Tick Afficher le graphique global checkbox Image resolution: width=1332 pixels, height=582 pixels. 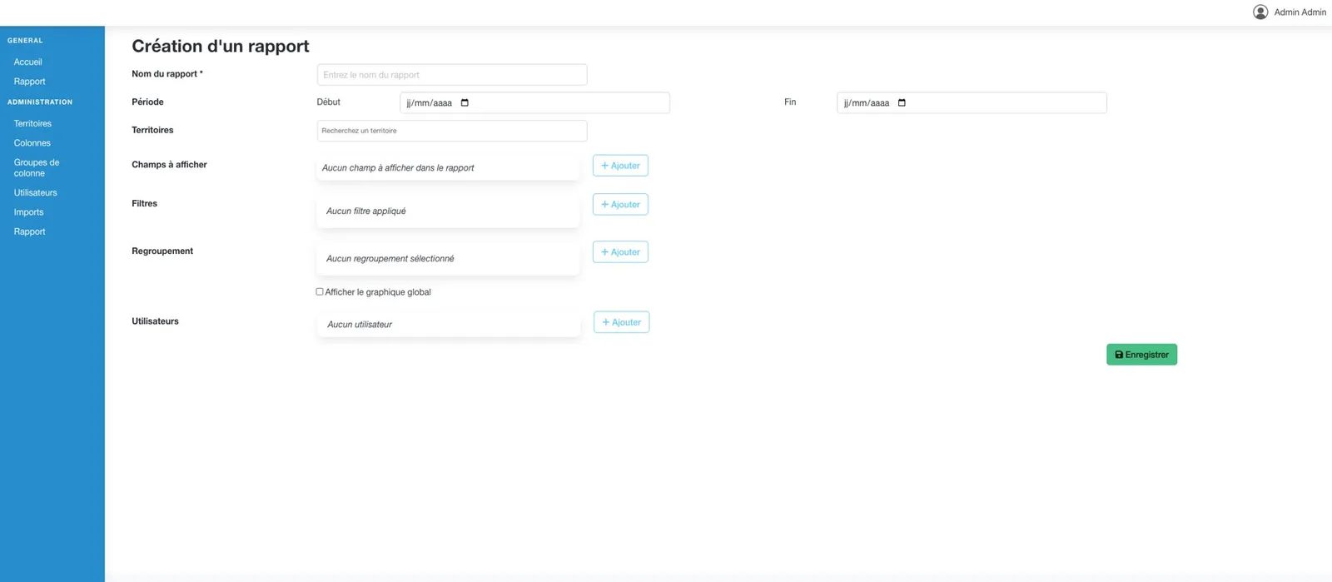click(x=320, y=291)
